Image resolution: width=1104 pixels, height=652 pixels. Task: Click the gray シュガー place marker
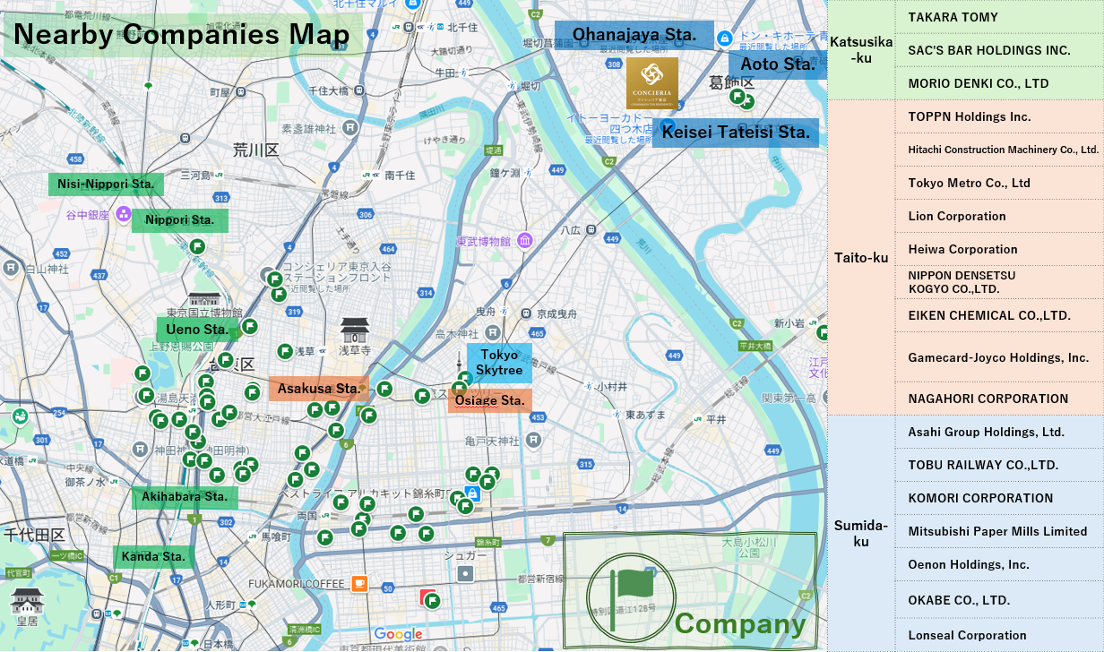point(466,573)
